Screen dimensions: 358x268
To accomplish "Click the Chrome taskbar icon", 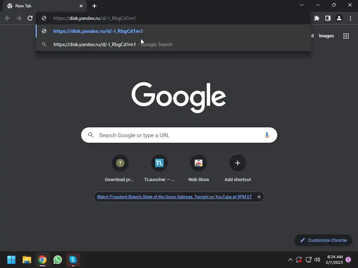I will click(42, 260).
